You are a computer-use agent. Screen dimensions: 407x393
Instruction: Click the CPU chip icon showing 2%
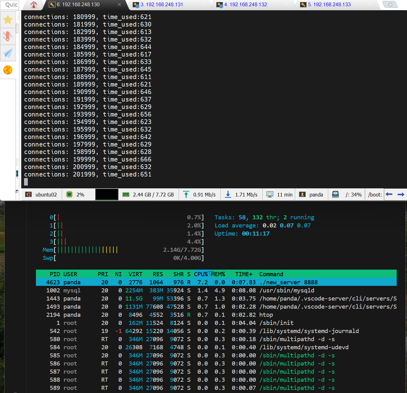[x=69, y=194]
